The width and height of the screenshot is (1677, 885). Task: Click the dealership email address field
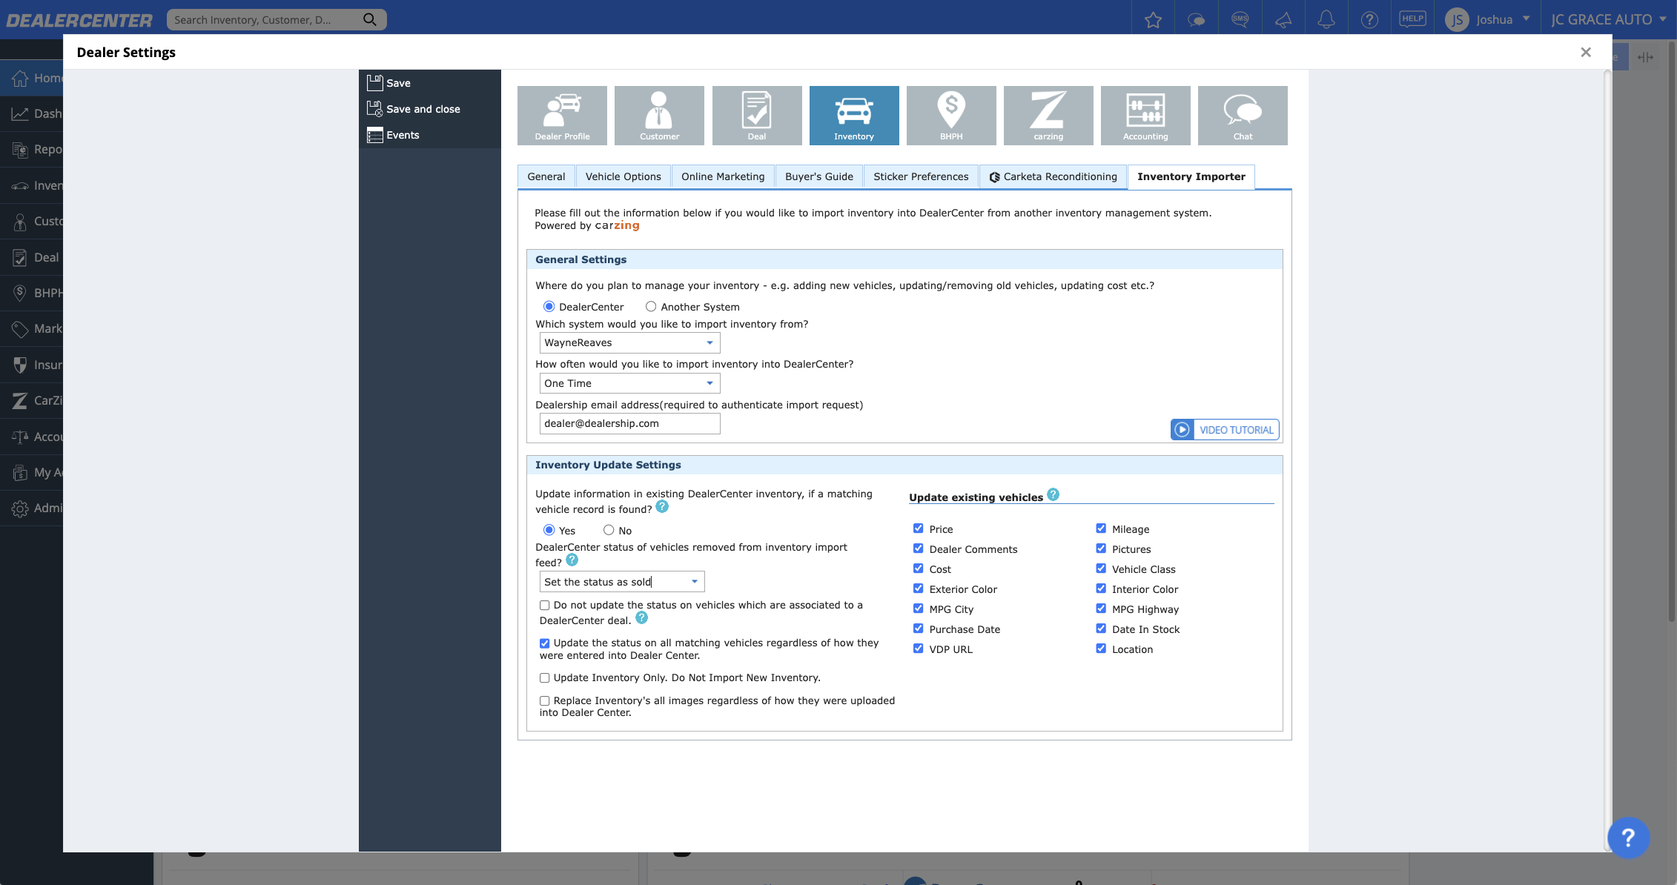click(629, 423)
